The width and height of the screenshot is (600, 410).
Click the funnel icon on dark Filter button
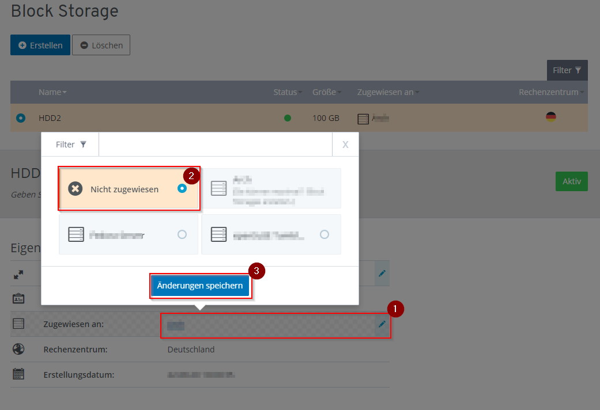(x=578, y=70)
